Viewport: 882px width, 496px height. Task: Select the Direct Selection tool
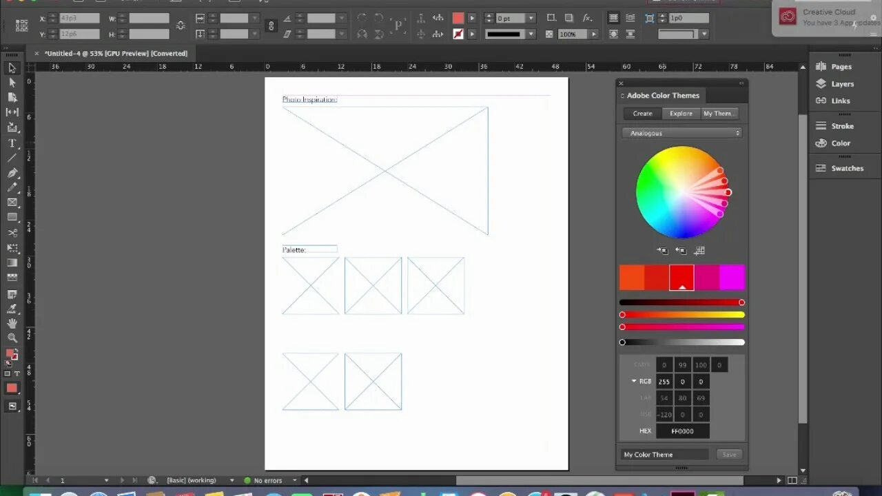tap(12, 83)
